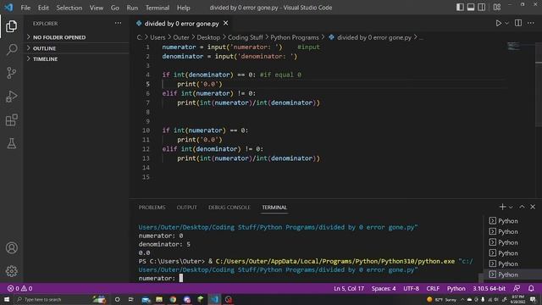Open Chrome from the taskbar
542x305 pixels.
[x=173, y=299]
